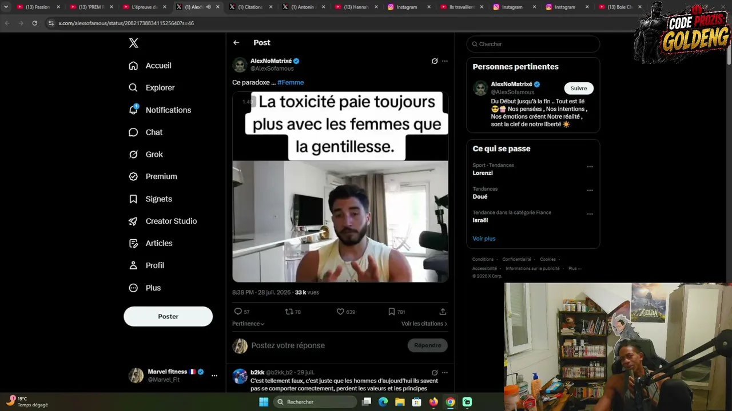Close the (13) Passion tab
732x411 pixels.
[58, 7]
